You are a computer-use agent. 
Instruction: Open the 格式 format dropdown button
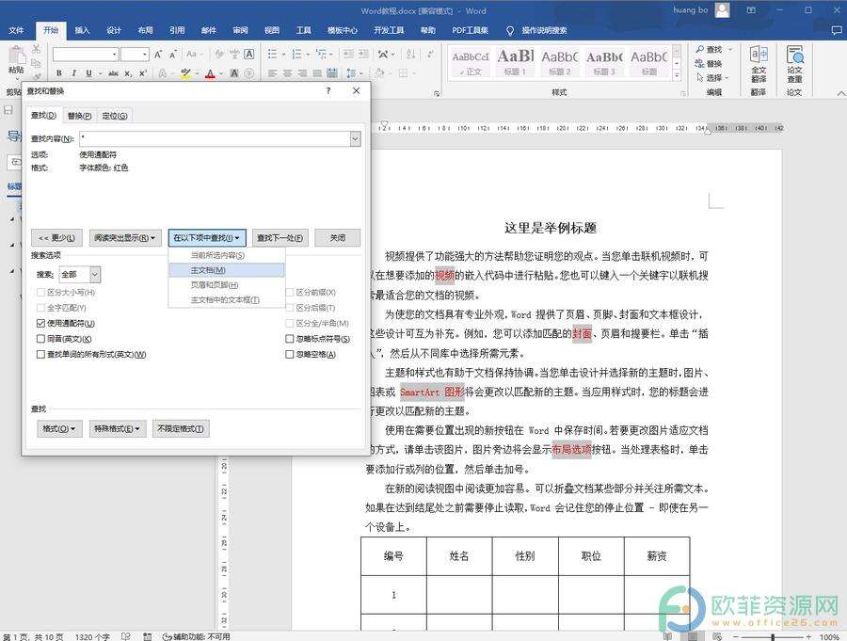click(x=57, y=429)
